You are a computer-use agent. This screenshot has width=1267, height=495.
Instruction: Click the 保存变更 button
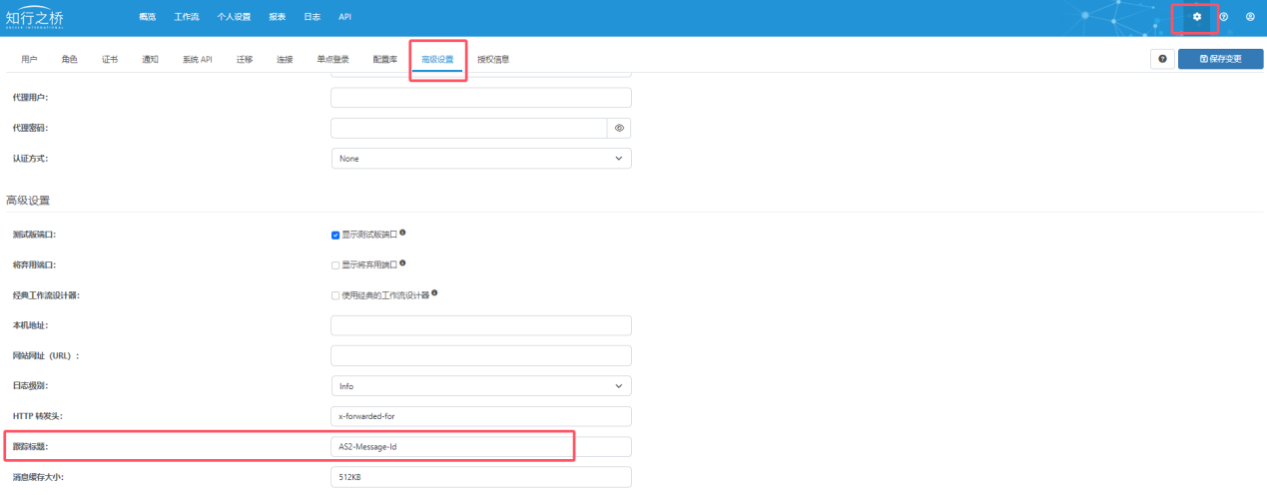(1220, 59)
